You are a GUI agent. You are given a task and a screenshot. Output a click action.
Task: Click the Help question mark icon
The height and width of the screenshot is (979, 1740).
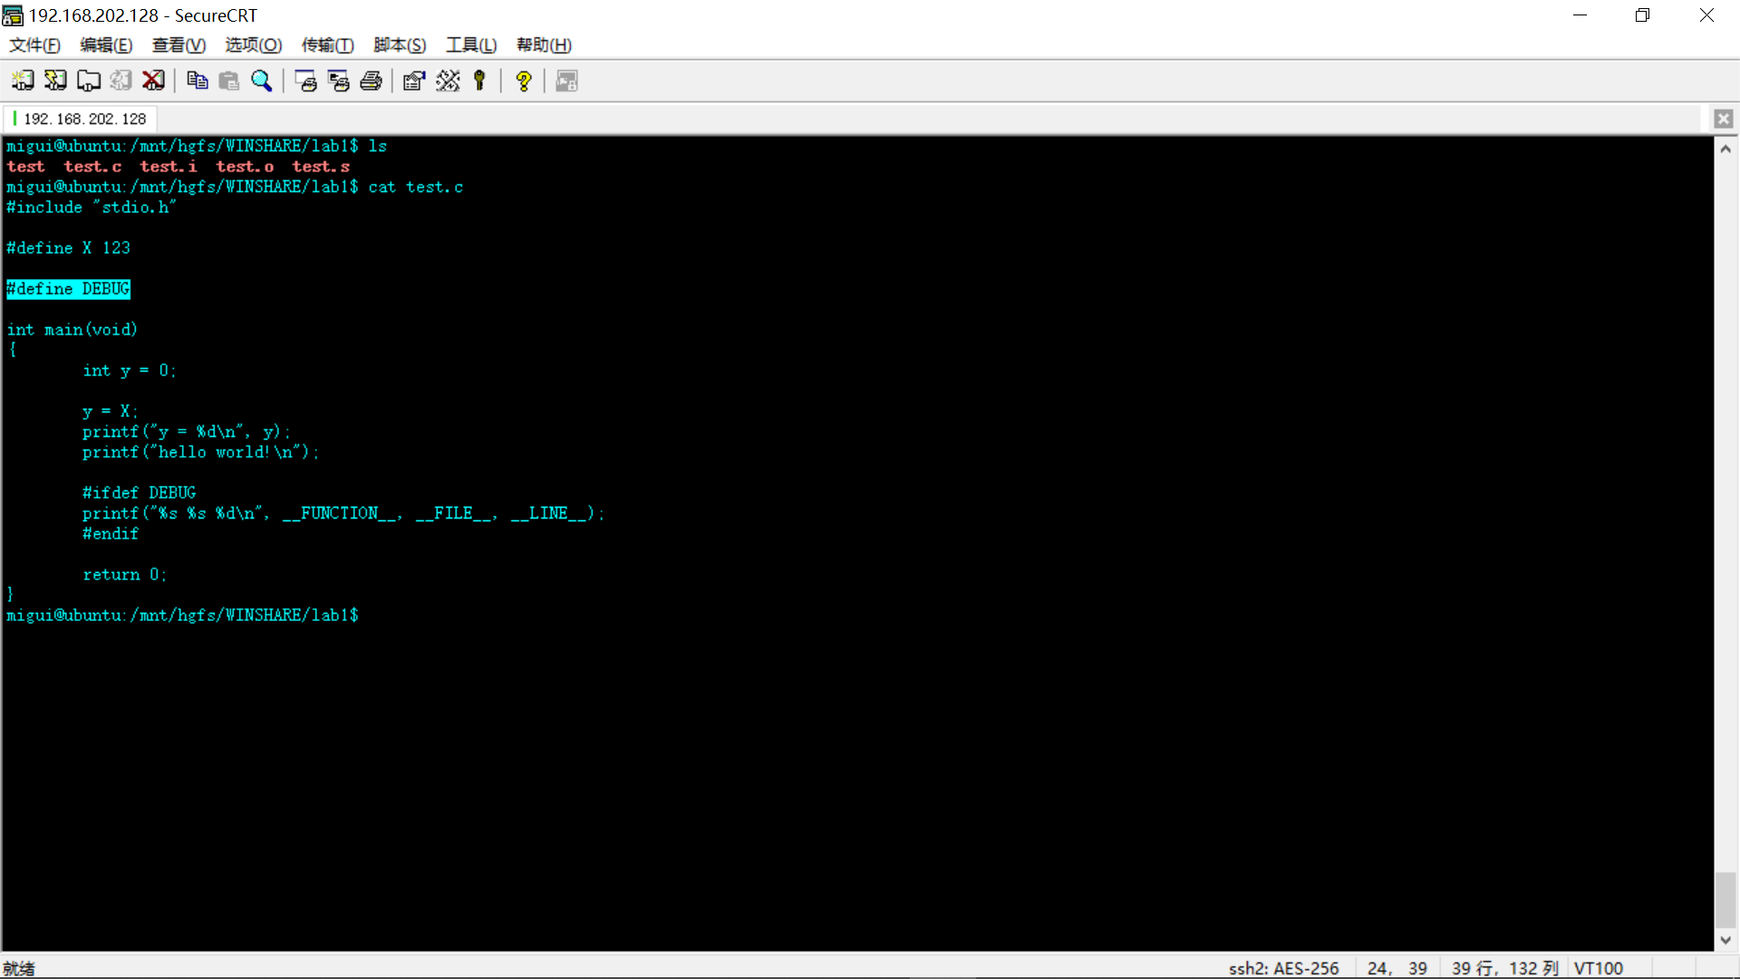(x=523, y=81)
